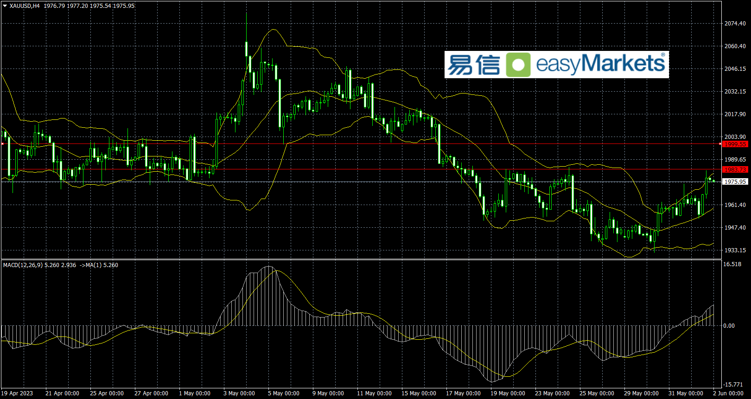Click the MACD 0.00 zero level label
Screen dimensions: 751x399
pos(729,326)
